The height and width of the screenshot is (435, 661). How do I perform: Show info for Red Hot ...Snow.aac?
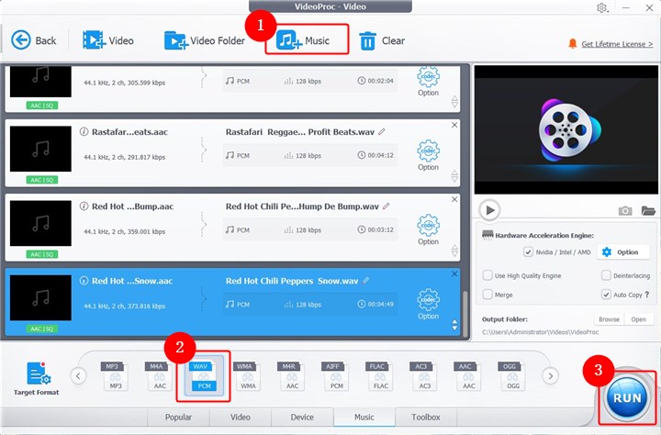84,280
